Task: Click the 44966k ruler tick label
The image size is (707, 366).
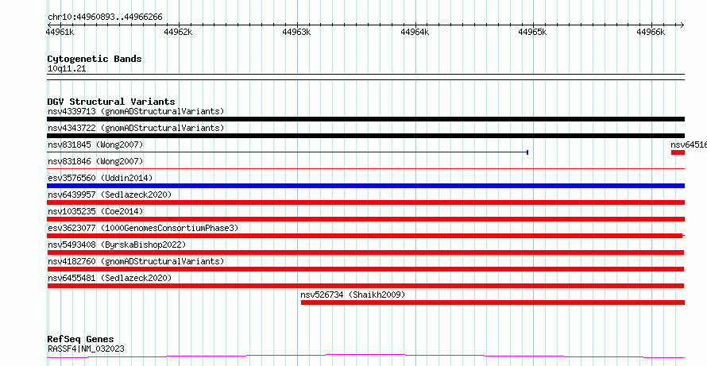Action: click(651, 32)
